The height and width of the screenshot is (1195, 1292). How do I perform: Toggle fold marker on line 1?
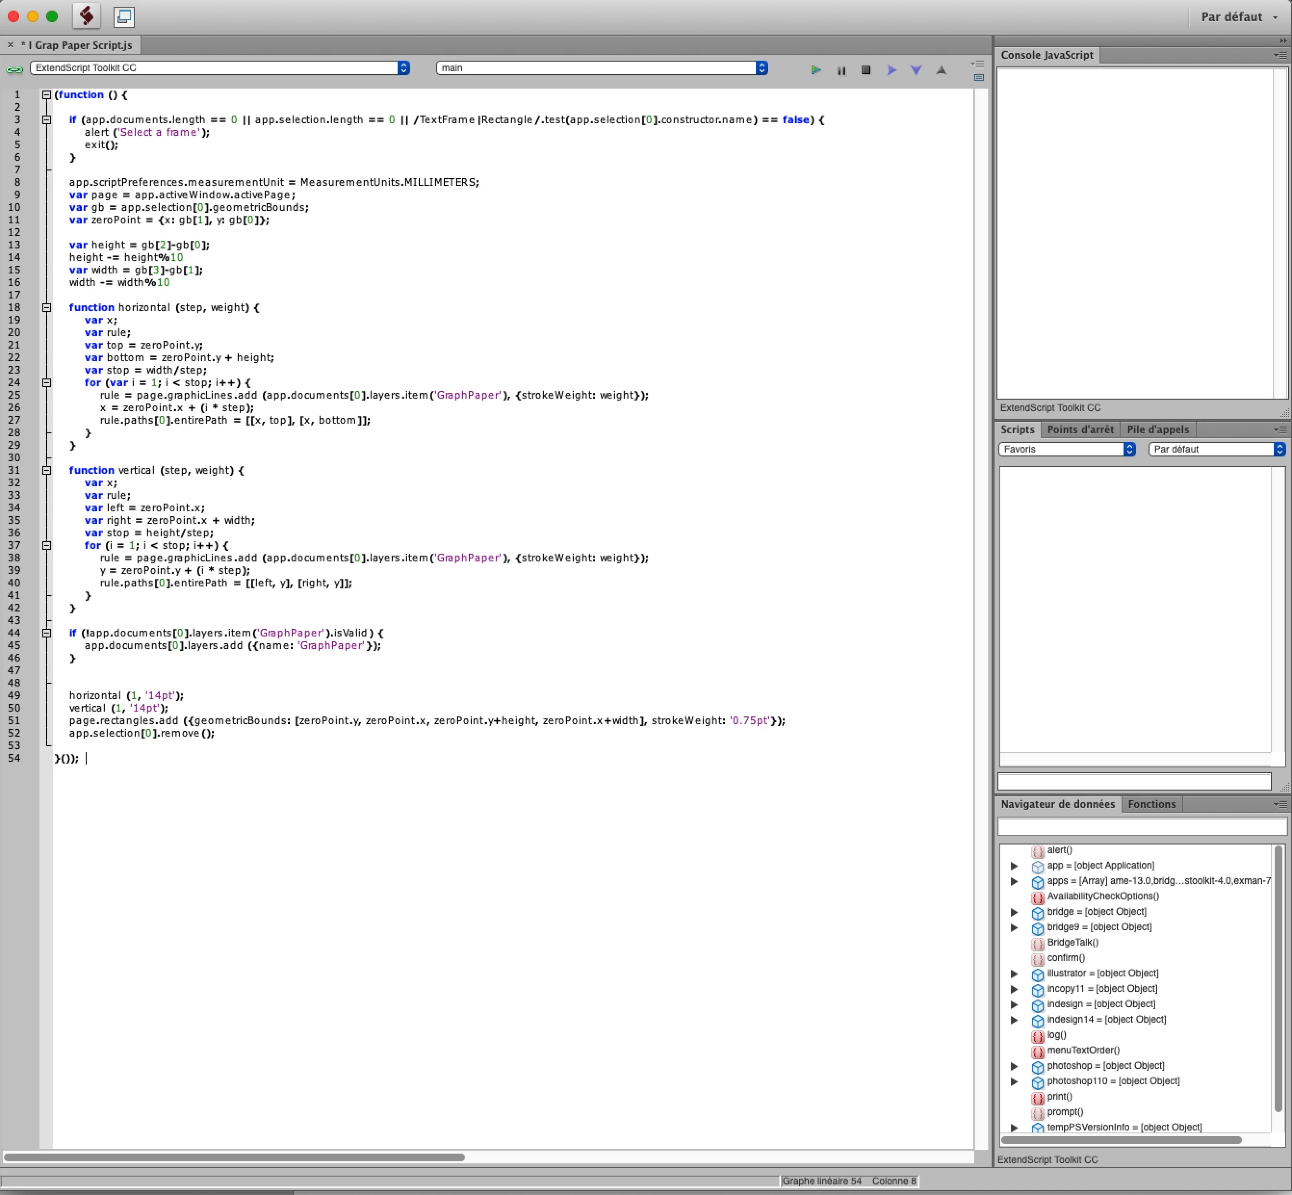pyautogui.click(x=47, y=95)
